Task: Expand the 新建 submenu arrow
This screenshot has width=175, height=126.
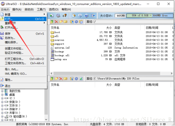Action: pos(44,14)
